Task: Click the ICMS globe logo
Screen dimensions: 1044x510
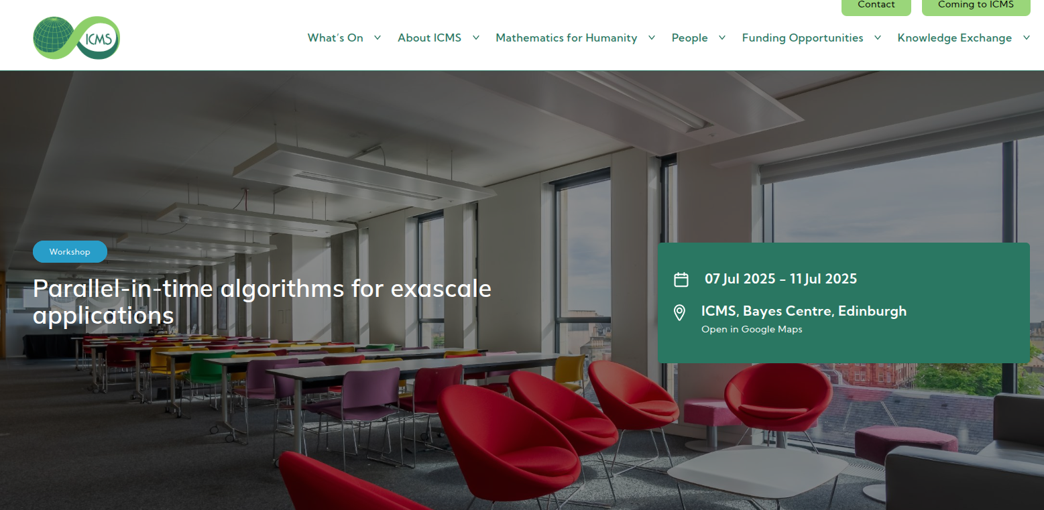Action: (77, 38)
